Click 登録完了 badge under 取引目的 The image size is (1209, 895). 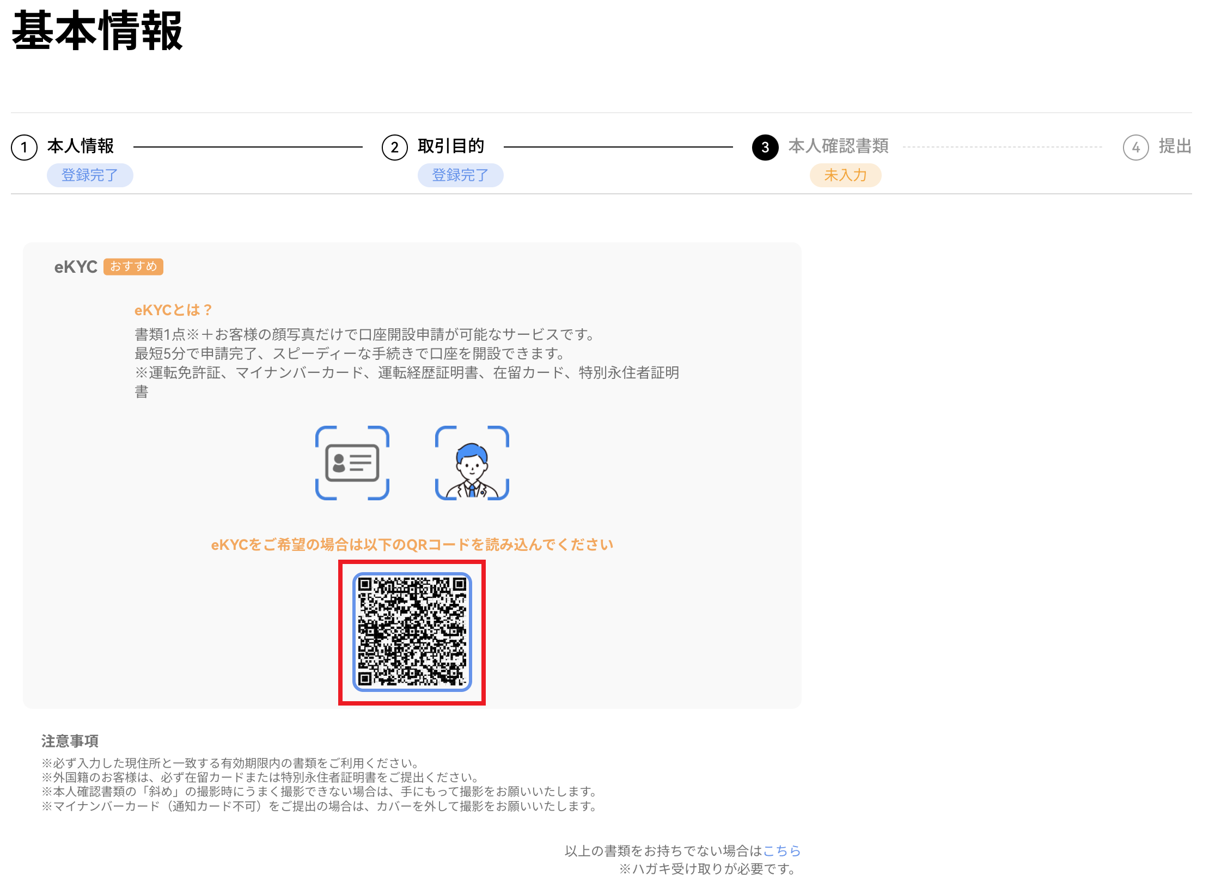click(x=460, y=175)
